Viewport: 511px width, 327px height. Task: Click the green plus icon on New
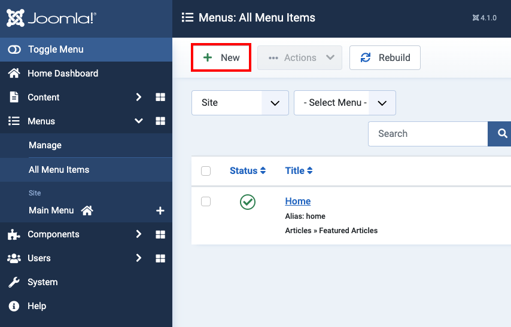pyautogui.click(x=208, y=57)
